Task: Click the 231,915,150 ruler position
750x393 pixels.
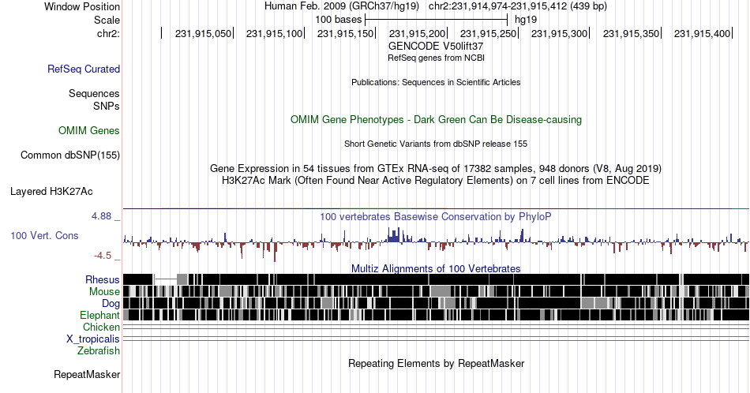Action: coord(345,33)
